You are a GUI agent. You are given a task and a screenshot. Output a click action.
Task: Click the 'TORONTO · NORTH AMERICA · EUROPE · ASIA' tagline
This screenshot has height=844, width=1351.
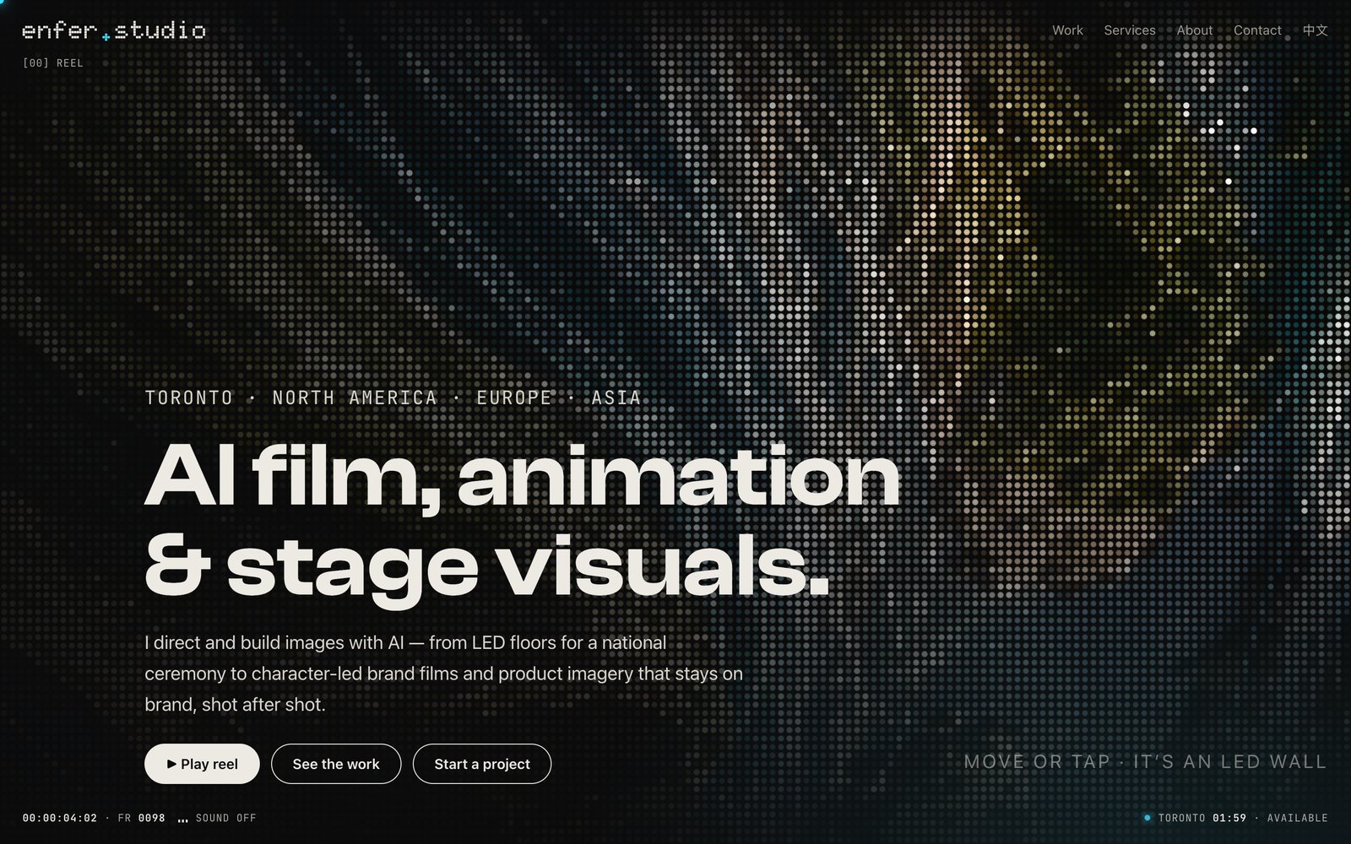pyautogui.click(x=393, y=398)
